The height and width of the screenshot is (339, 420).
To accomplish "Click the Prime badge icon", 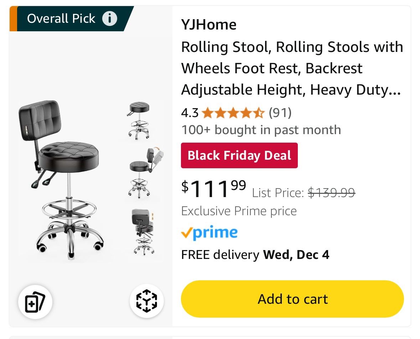I will [210, 232].
